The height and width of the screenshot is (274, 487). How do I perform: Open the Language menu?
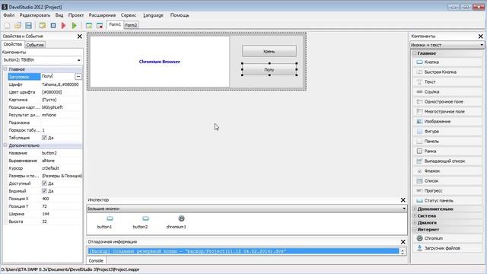coord(153,15)
